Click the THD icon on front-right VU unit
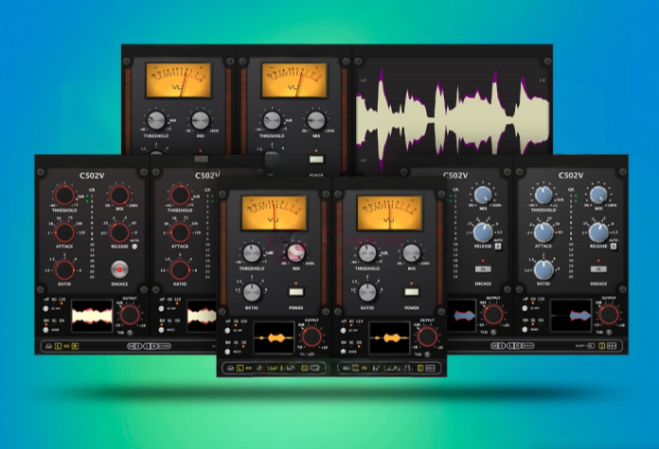Screen dimensions: 659x449 pos(427,354)
